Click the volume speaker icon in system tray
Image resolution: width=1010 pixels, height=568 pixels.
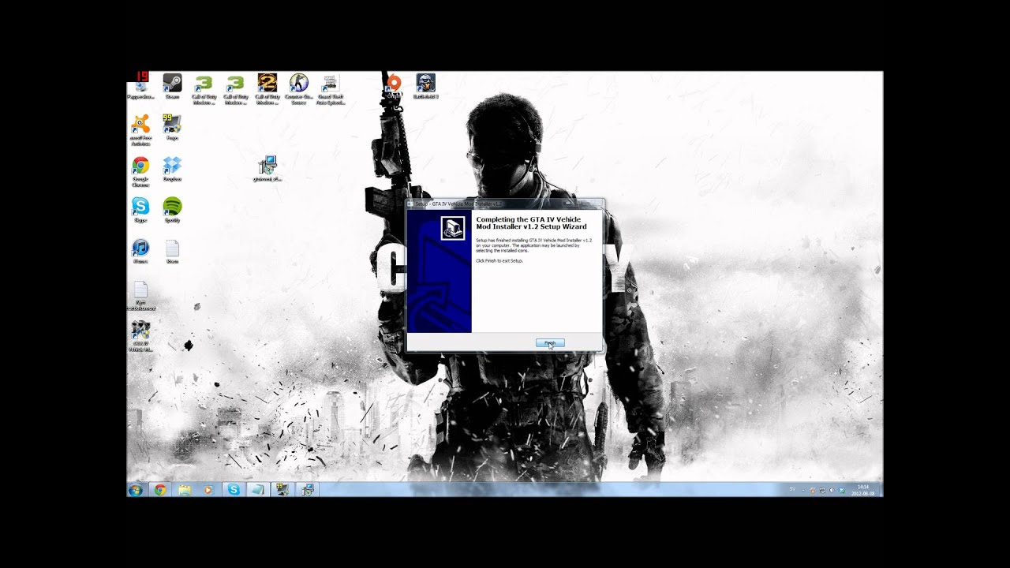(832, 490)
